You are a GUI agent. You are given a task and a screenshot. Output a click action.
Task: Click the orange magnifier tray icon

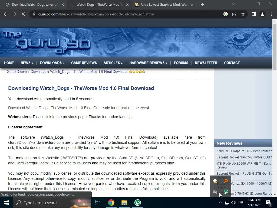point(226,181)
